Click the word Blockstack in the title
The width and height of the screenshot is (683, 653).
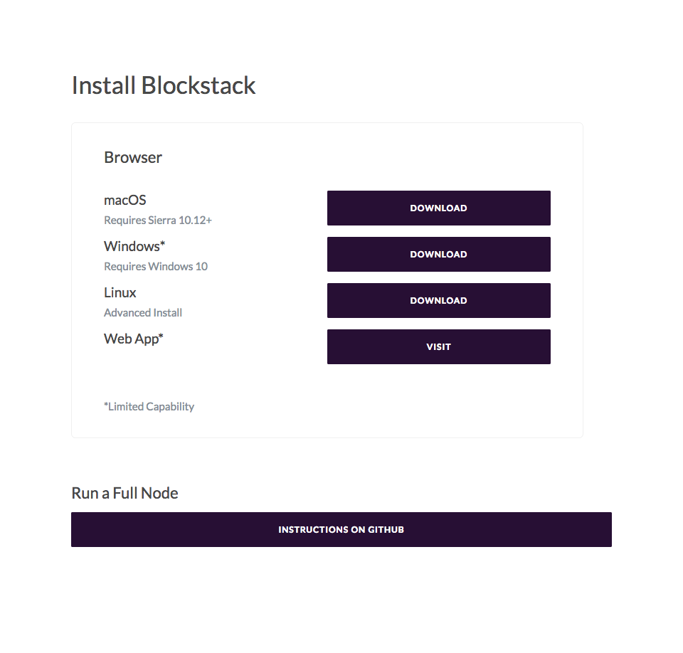(x=198, y=85)
